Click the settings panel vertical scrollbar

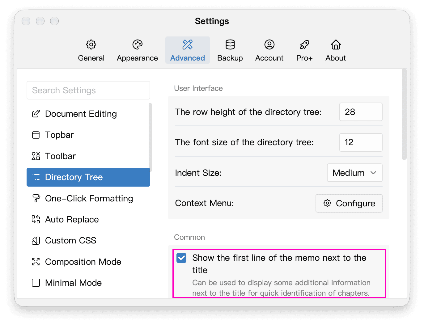tap(404, 114)
